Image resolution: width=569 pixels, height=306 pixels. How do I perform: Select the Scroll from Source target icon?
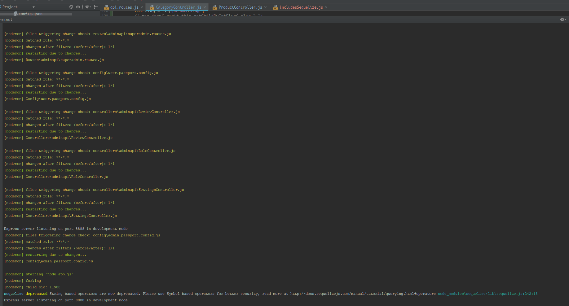point(71,7)
